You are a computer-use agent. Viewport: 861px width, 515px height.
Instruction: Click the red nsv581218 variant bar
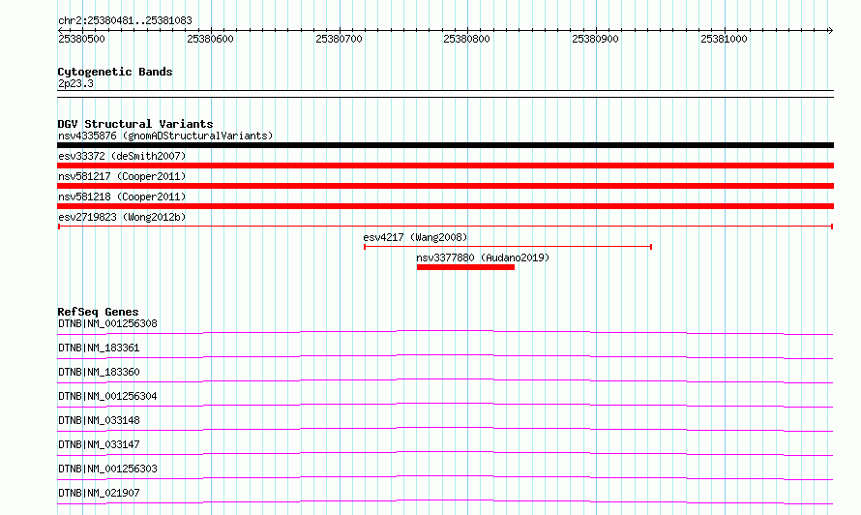(x=445, y=206)
